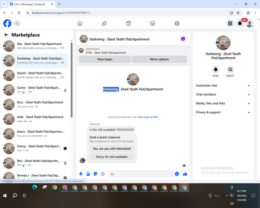Show hidden system tray icons chevron
Image resolution: width=260 pixels, height=208 pixels.
pyautogui.click(x=227, y=196)
